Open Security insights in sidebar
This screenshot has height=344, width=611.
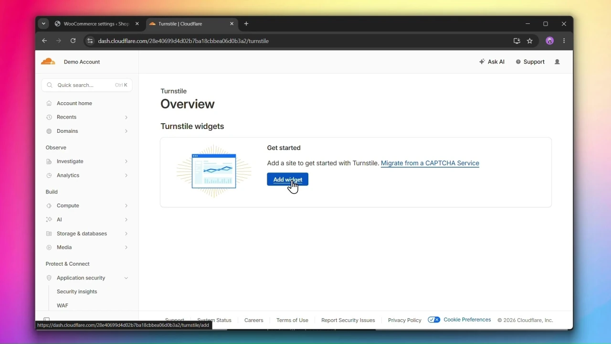coord(77,291)
